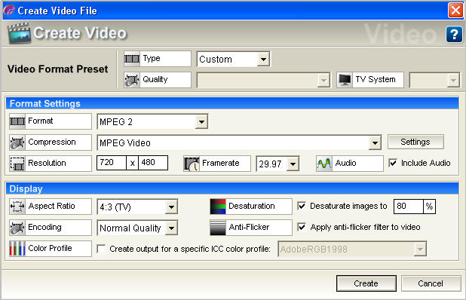Image resolution: width=466 pixels, height=300 pixels.
Task: Expand the Encoding Normal Quality dropdown
Action: coord(137,228)
